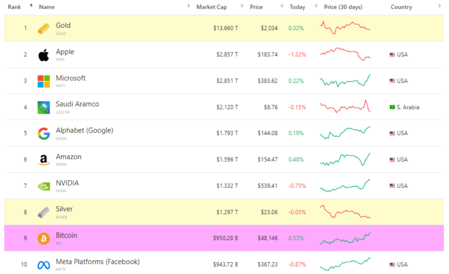Viewport: 449px width, 274px height.
Task: Click the NVIDIA 30-day price chart
Action: (x=345, y=186)
